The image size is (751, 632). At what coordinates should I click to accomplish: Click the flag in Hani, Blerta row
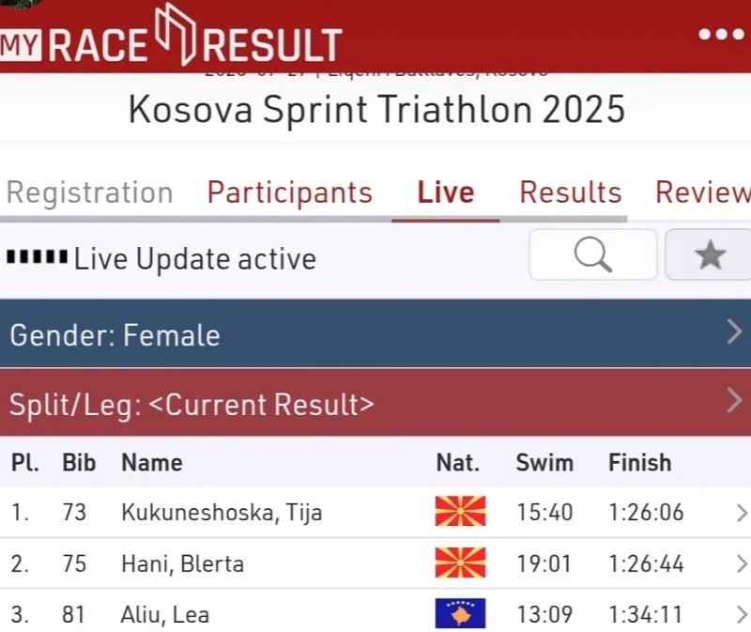460,563
